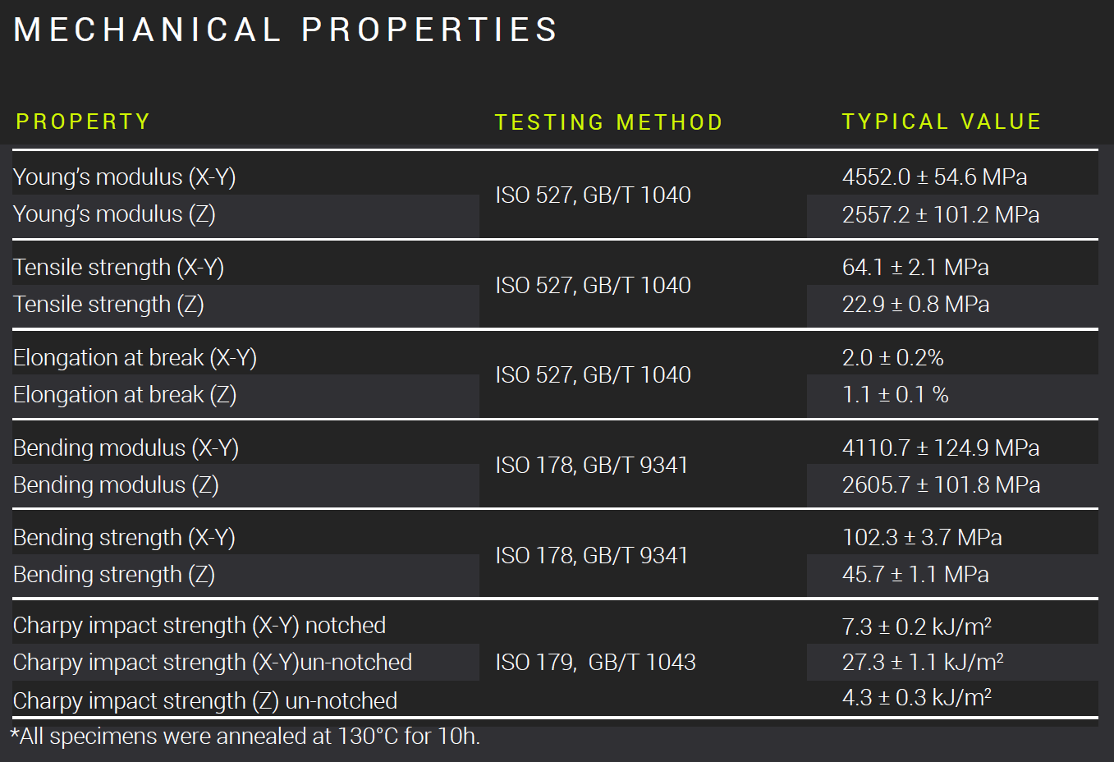Click the 22.9 ± 0.8 MPa value
Viewport: 1114px width, 762px height.
click(x=915, y=305)
